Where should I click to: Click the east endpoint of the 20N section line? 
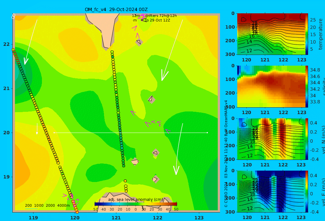click(207, 133)
